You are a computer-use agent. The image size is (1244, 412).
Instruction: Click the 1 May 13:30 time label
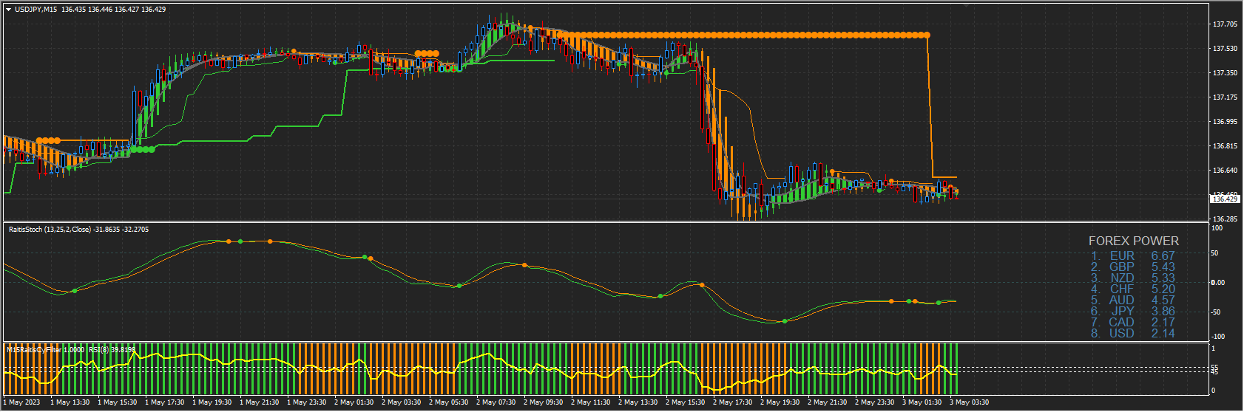pos(70,402)
